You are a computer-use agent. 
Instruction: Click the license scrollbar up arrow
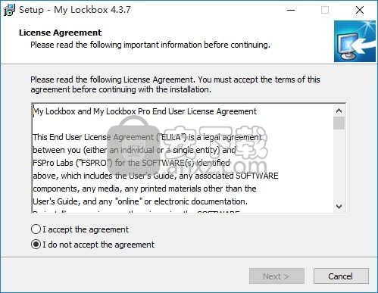pos(339,111)
